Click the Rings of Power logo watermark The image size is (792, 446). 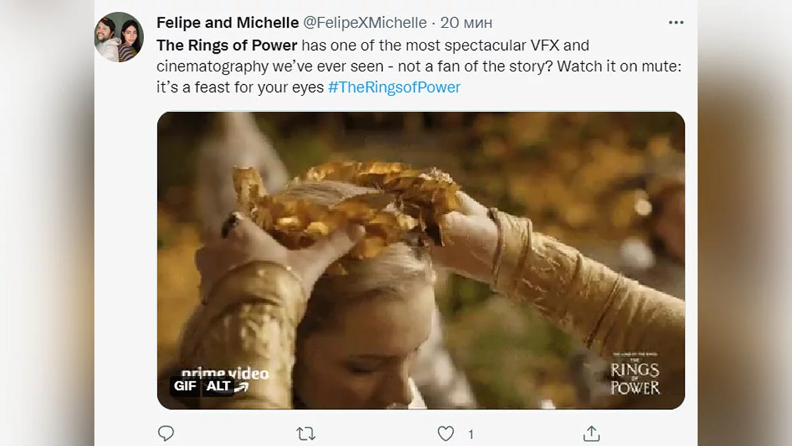tap(635, 375)
